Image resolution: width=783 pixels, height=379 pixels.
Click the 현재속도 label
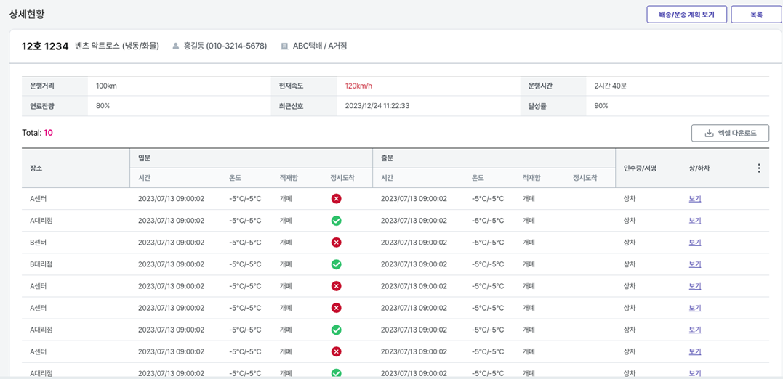[x=291, y=86]
